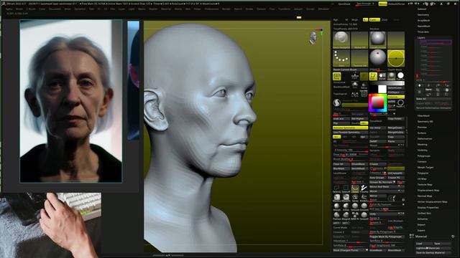Viewport: 460px width, 258px height.
Task: Open the Preferences menu
Action: (x=211, y=9)
